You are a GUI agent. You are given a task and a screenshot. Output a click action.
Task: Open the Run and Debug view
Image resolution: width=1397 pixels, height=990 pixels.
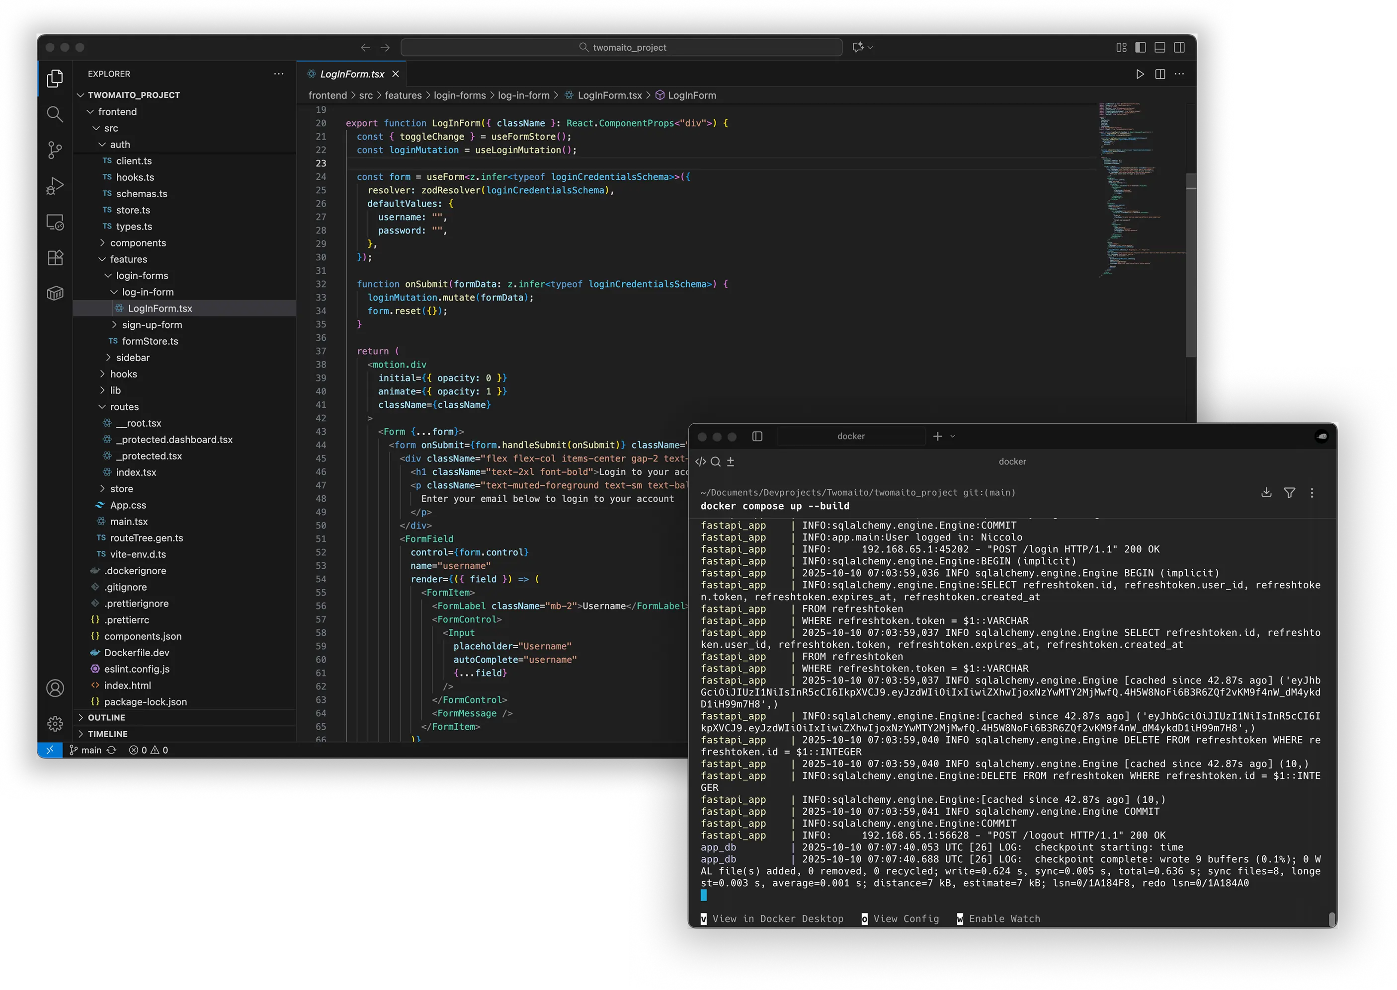pos(55,186)
